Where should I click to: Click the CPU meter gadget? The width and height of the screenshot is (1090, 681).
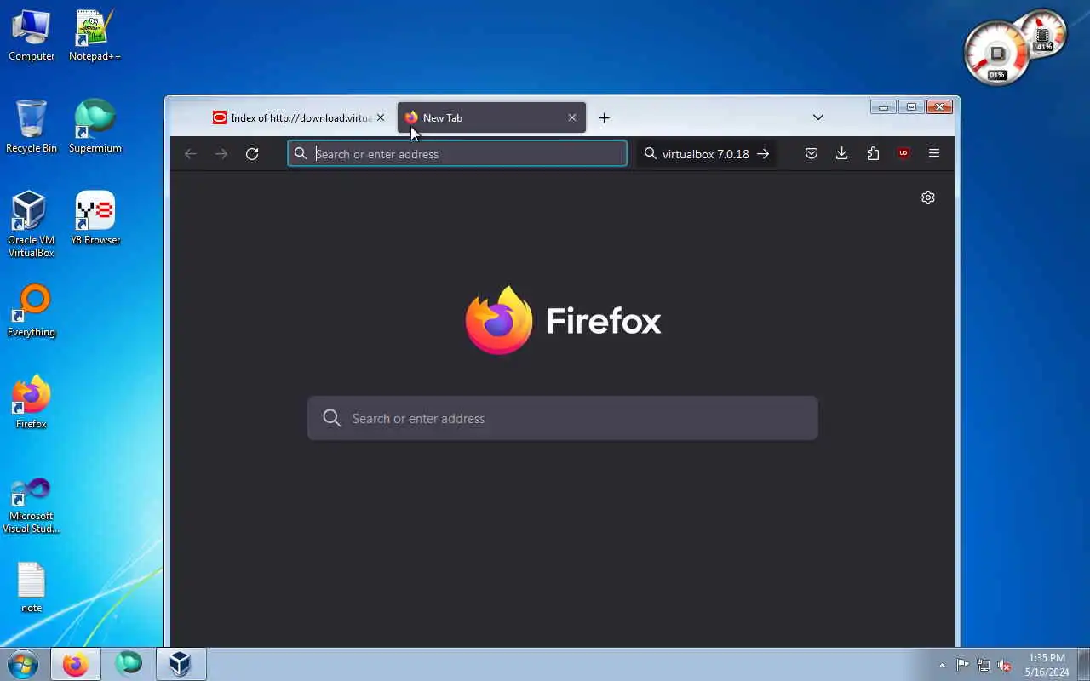pos(995,53)
